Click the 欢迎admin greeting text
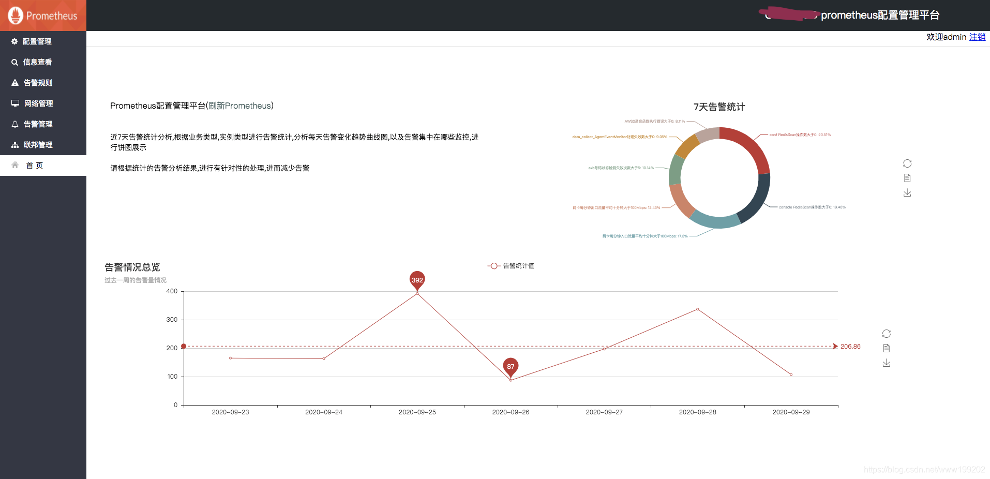Viewport: 990px width, 479px height. (946, 37)
